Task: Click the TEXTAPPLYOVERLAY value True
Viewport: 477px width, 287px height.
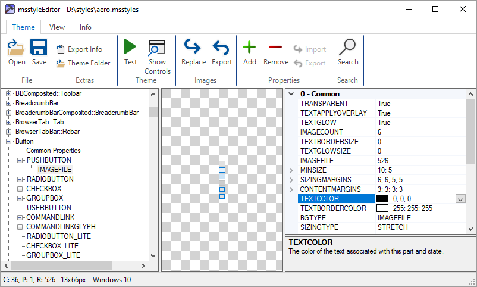Action: (x=384, y=113)
